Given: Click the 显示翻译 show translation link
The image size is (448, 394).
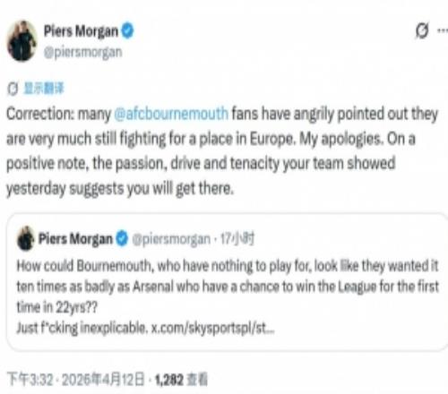Looking at the screenshot, I should (x=44, y=89).
